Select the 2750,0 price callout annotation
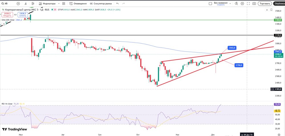Viewport: 285px width, 136px height. click(239, 65)
